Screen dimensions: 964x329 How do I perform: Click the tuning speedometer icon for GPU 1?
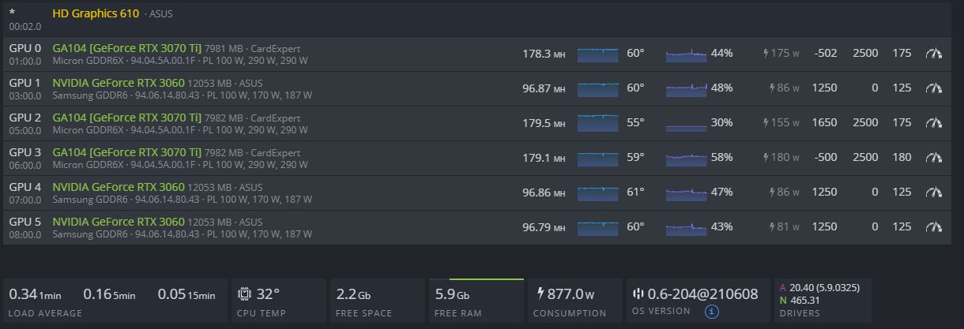[x=934, y=88]
